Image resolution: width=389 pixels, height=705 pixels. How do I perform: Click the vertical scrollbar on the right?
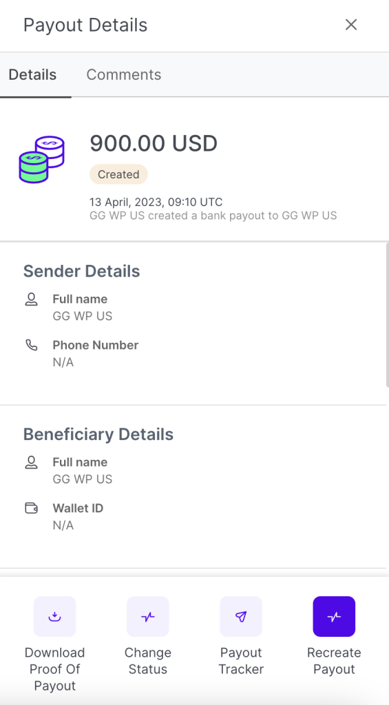coord(387,315)
